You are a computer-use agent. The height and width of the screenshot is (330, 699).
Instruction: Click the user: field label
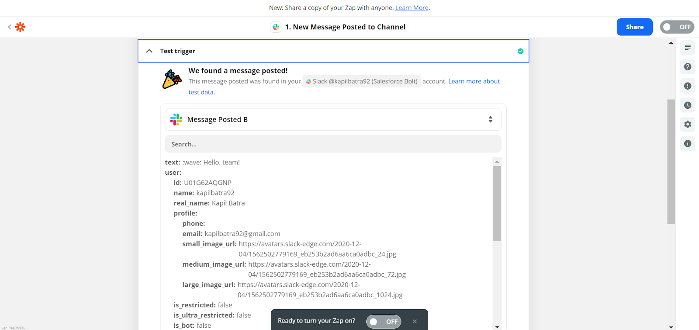click(173, 173)
